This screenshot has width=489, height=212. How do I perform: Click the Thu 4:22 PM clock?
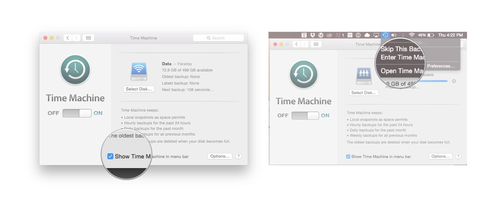tap(450, 35)
